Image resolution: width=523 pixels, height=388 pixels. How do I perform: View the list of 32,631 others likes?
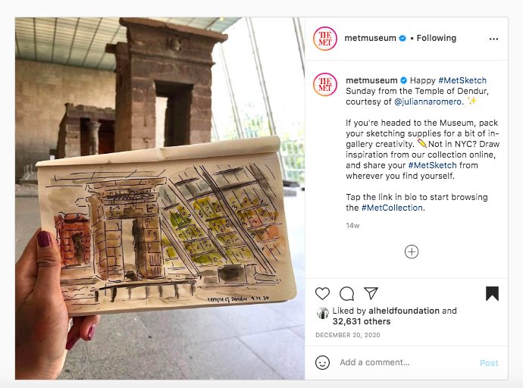point(362,321)
